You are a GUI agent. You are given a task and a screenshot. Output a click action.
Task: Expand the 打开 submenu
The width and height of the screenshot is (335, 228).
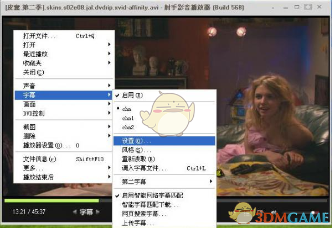[64, 45]
